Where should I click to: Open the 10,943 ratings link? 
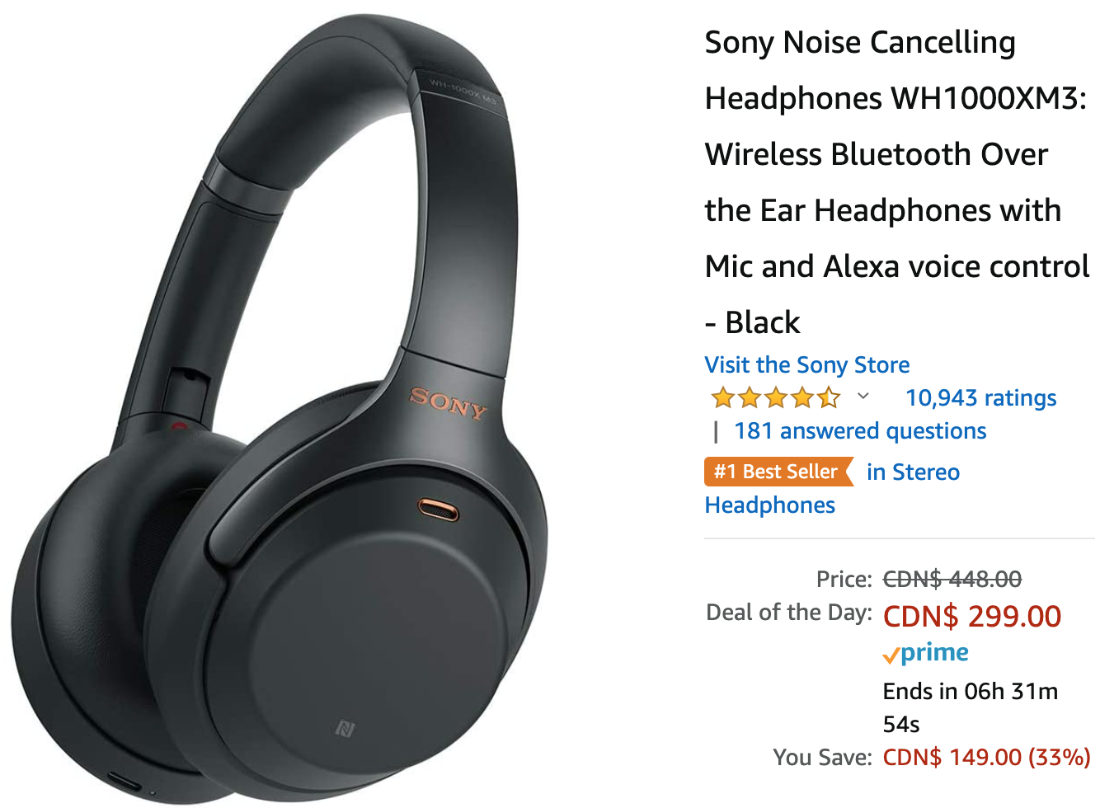[980, 397]
